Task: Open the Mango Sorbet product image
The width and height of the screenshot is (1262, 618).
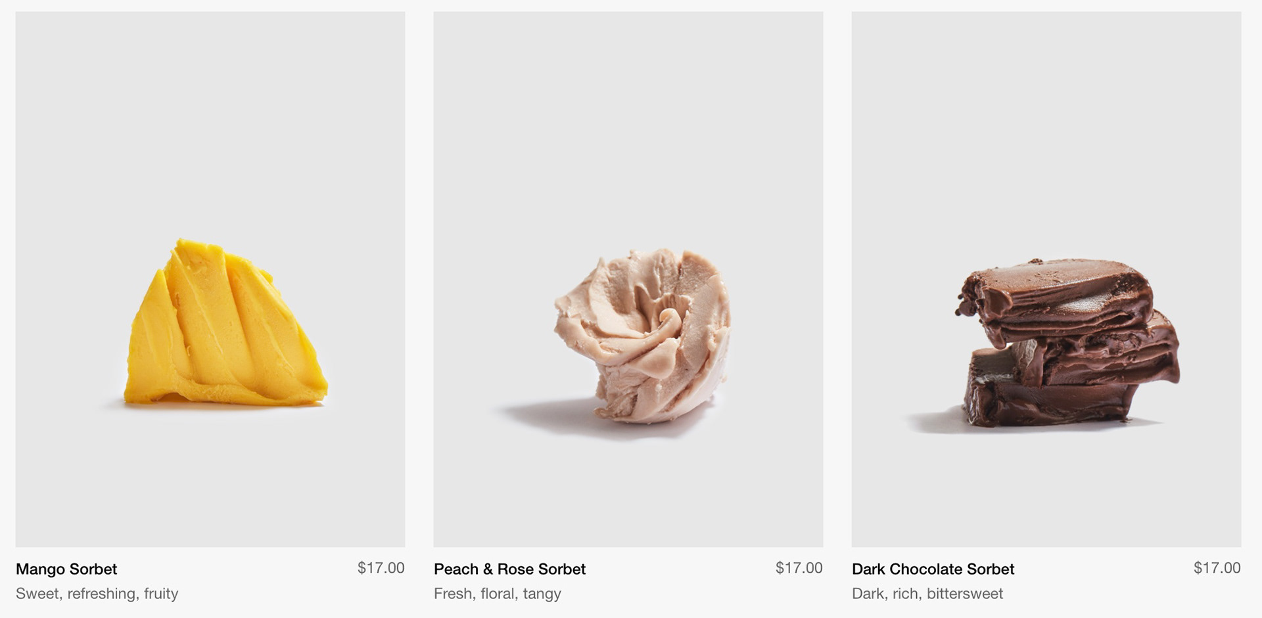Action: (x=210, y=279)
